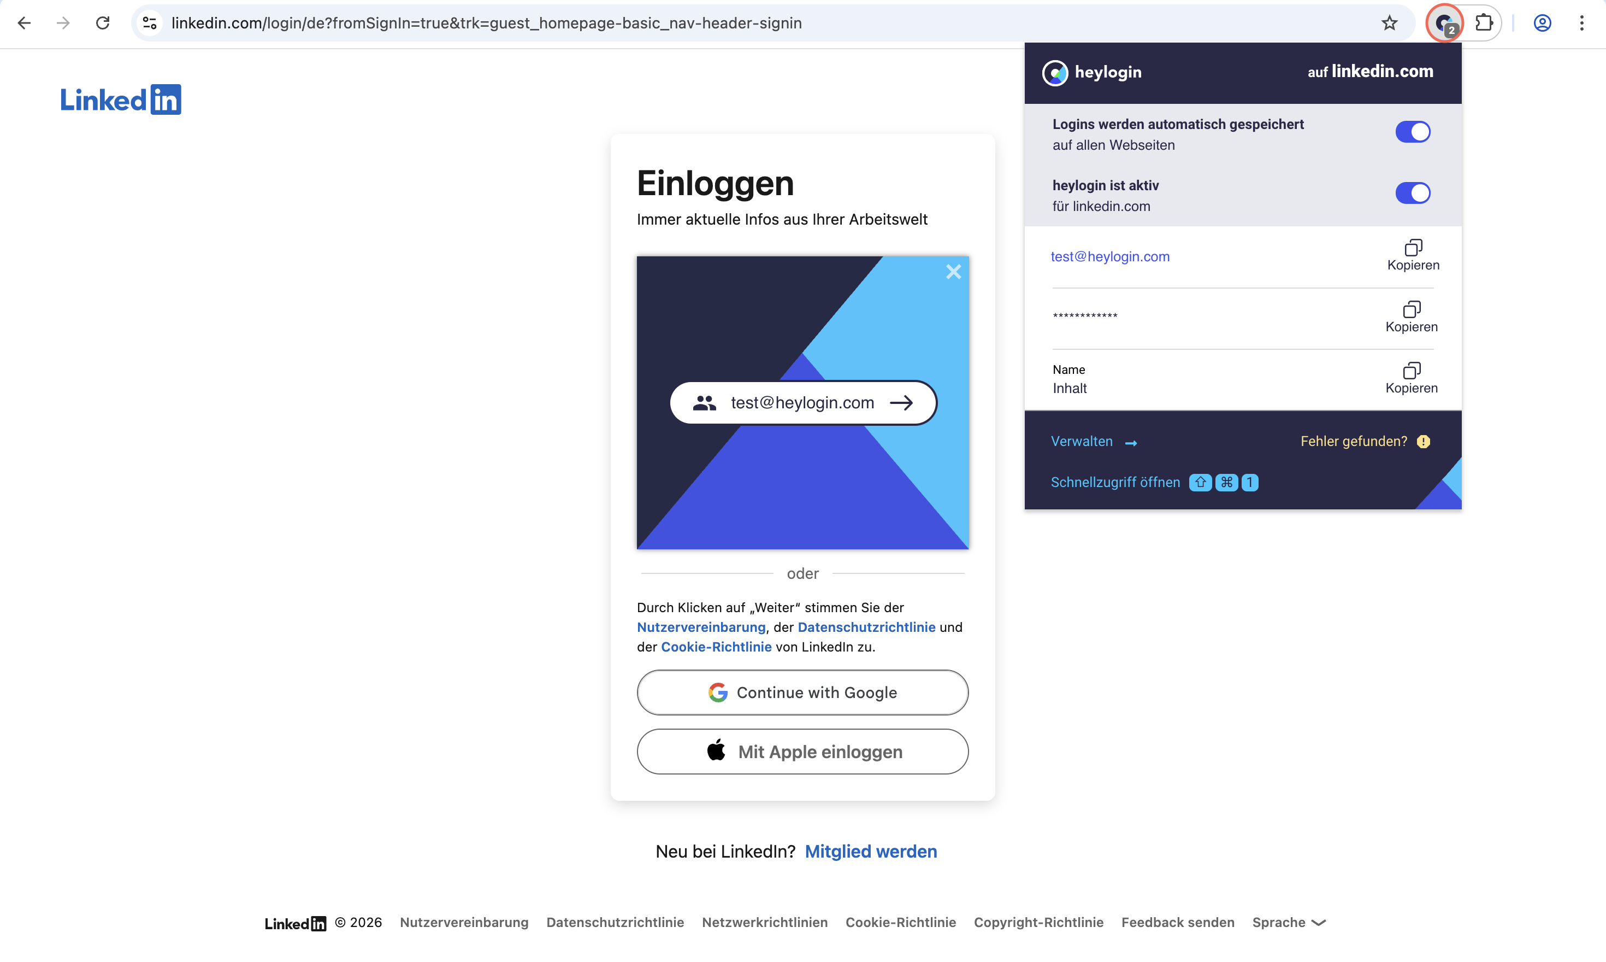Copy the Name Inhalt custom field
1606x962 pixels.
click(1411, 379)
